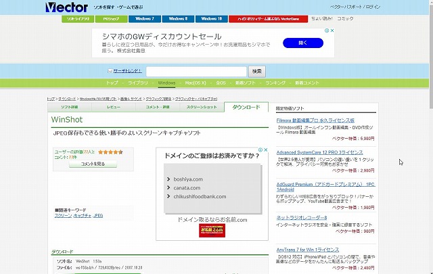Image resolution: width=433 pixels, height=274 pixels.
Task: Open ライブラリ in the green nav bar
Action: pyautogui.click(x=137, y=83)
